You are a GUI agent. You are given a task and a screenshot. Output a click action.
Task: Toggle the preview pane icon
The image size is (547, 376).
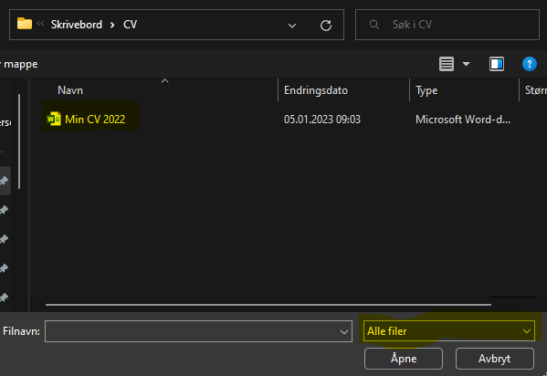pyautogui.click(x=497, y=64)
